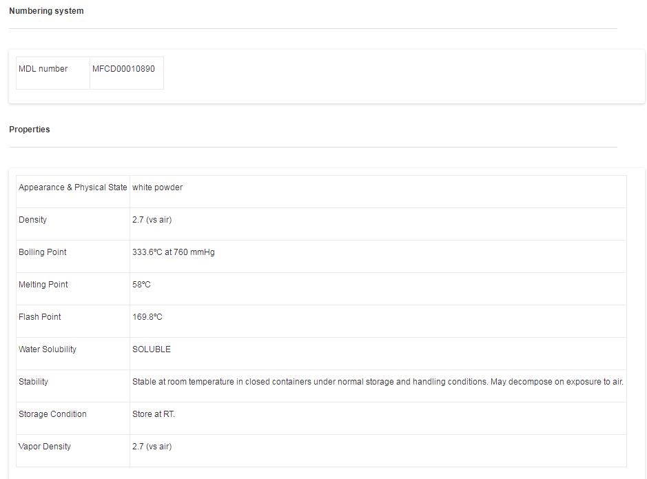This screenshot has width=647, height=479.
Task: Select the SOLUBLE value text
Action: pyautogui.click(x=152, y=349)
